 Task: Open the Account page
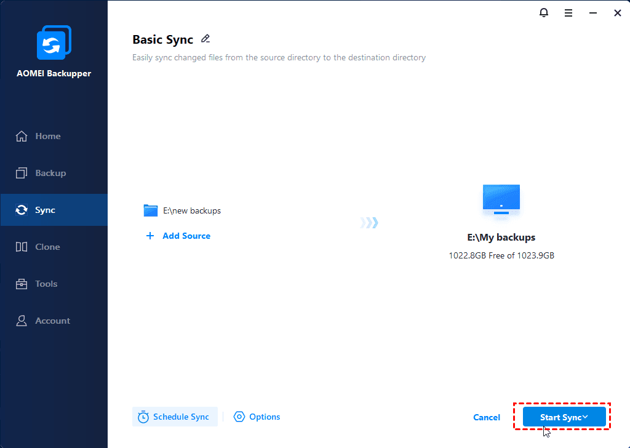(x=52, y=321)
